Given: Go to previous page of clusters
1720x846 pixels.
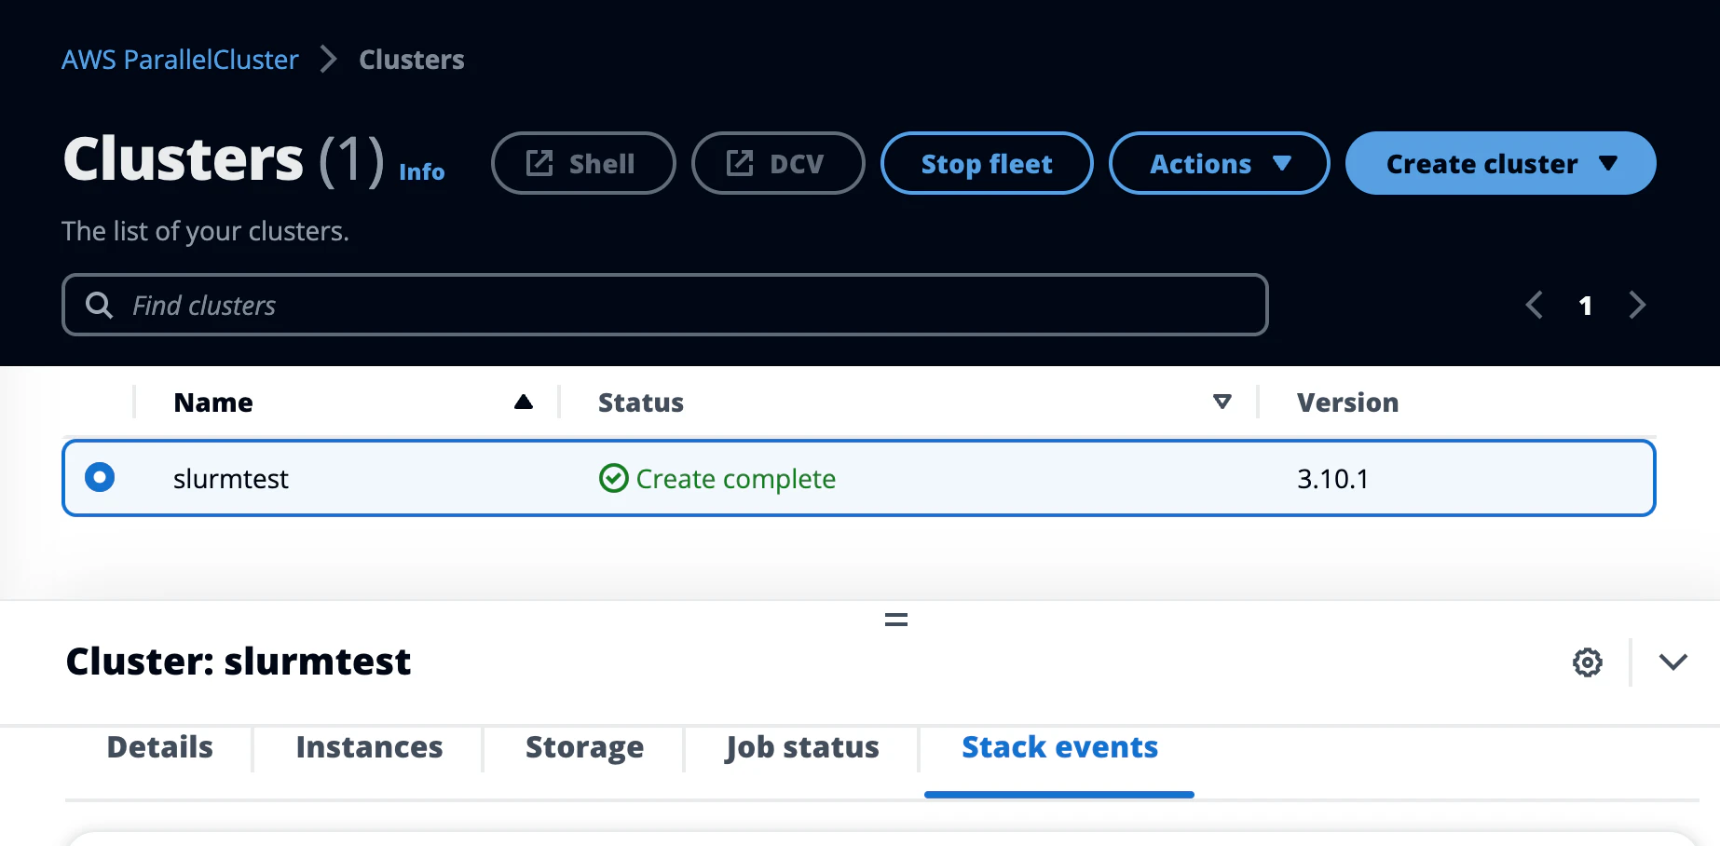Looking at the screenshot, I should tap(1535, 305).
